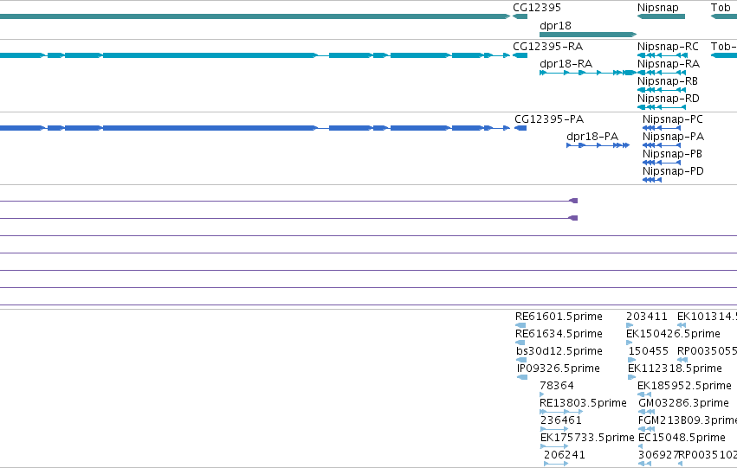Image resolution: width=737 pixels, height=468 pixels.
Task: Click transcript Nipsnap-RD label
Action: tap(669, 99)
